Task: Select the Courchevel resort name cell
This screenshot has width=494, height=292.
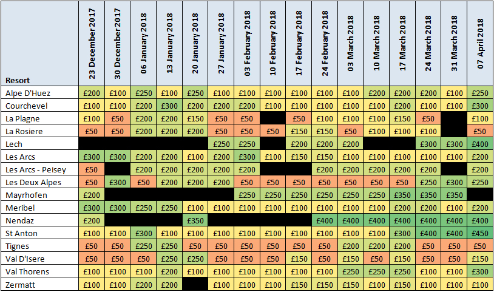Action: [x=39, y=106]
